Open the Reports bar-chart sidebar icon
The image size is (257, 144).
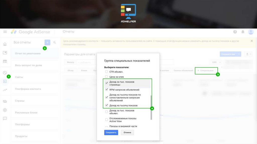5,81
